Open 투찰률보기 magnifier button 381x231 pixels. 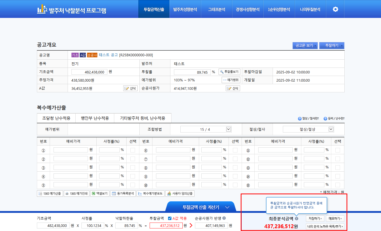[x=229, y=72]
